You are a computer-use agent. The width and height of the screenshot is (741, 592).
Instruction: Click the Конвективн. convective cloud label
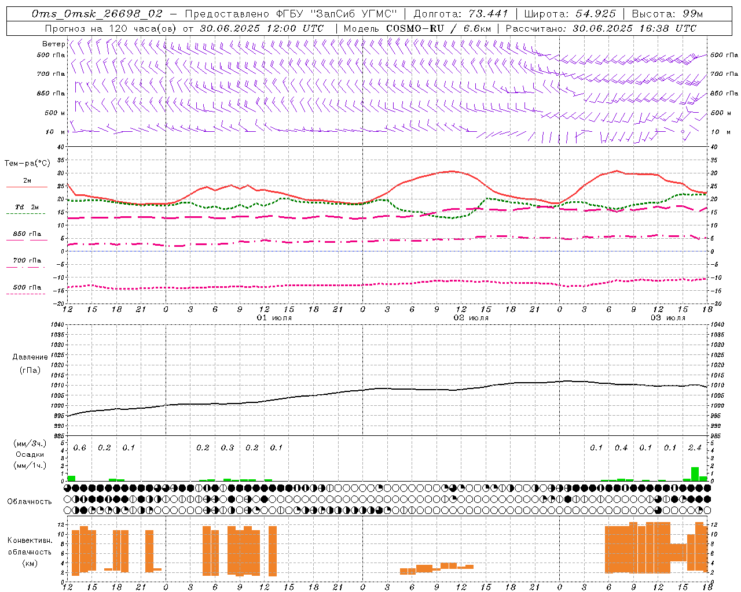point(30,541)
